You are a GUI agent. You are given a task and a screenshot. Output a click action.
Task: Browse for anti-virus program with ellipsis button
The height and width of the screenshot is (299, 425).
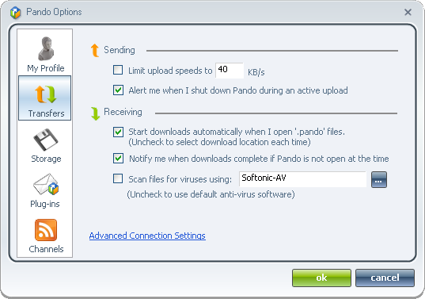[379, 179]
